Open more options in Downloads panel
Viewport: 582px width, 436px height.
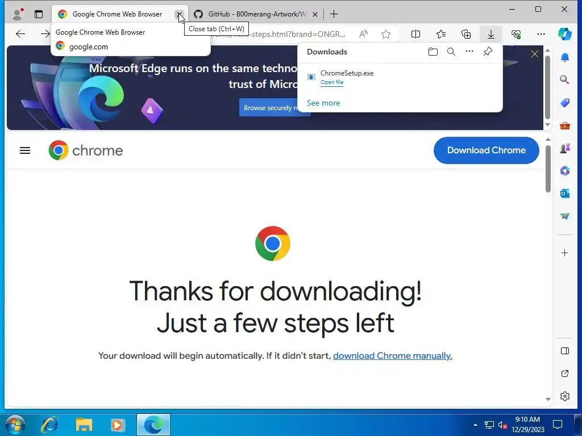pos(469,52)
